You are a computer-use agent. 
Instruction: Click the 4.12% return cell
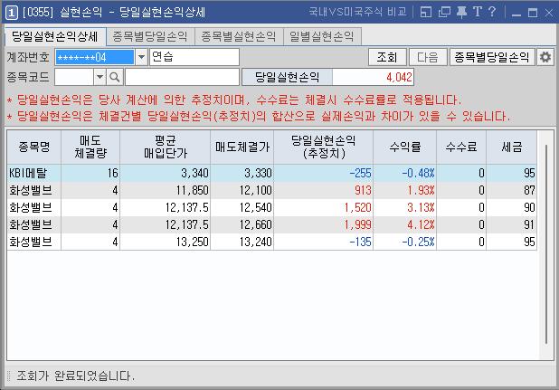405,224
